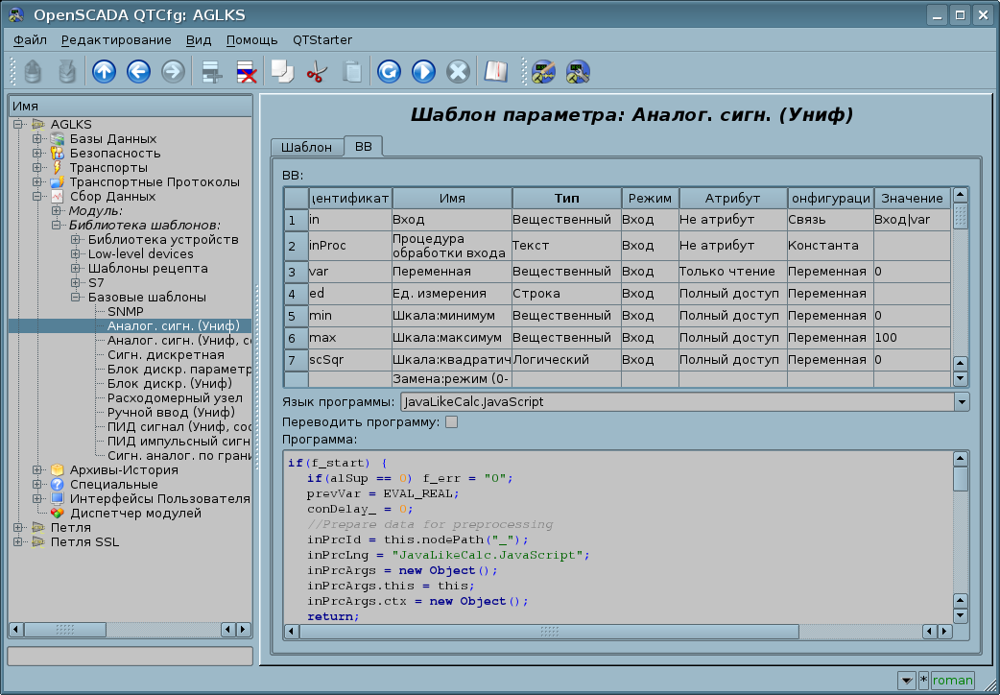The image size is (1000, 695).
Task: Click the 'roman' user button in status bar
Action: pos(952,680)
